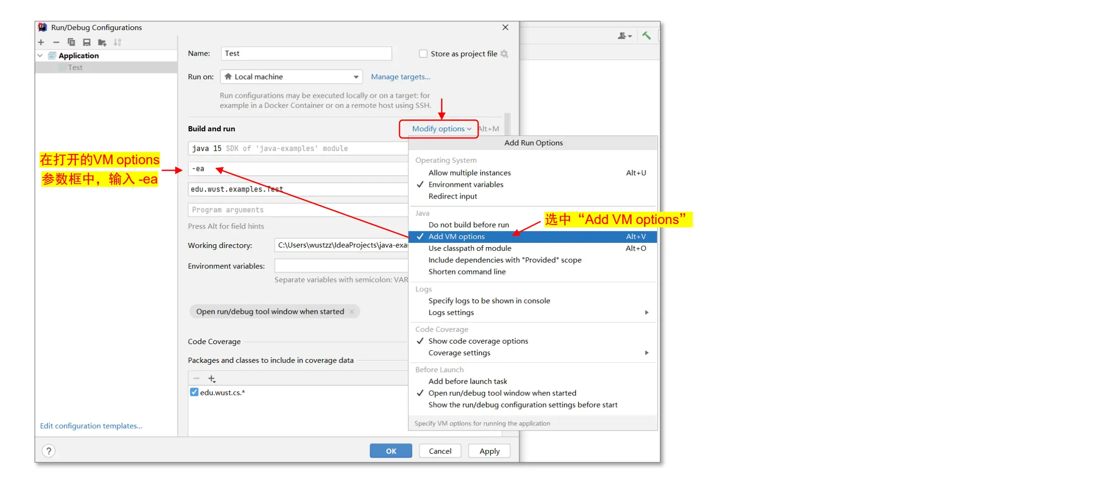Image resolution: width=1116 pixels, height=481 pixels.
Task: Enable Store as project file checkbox
Action: pos(423,54)
